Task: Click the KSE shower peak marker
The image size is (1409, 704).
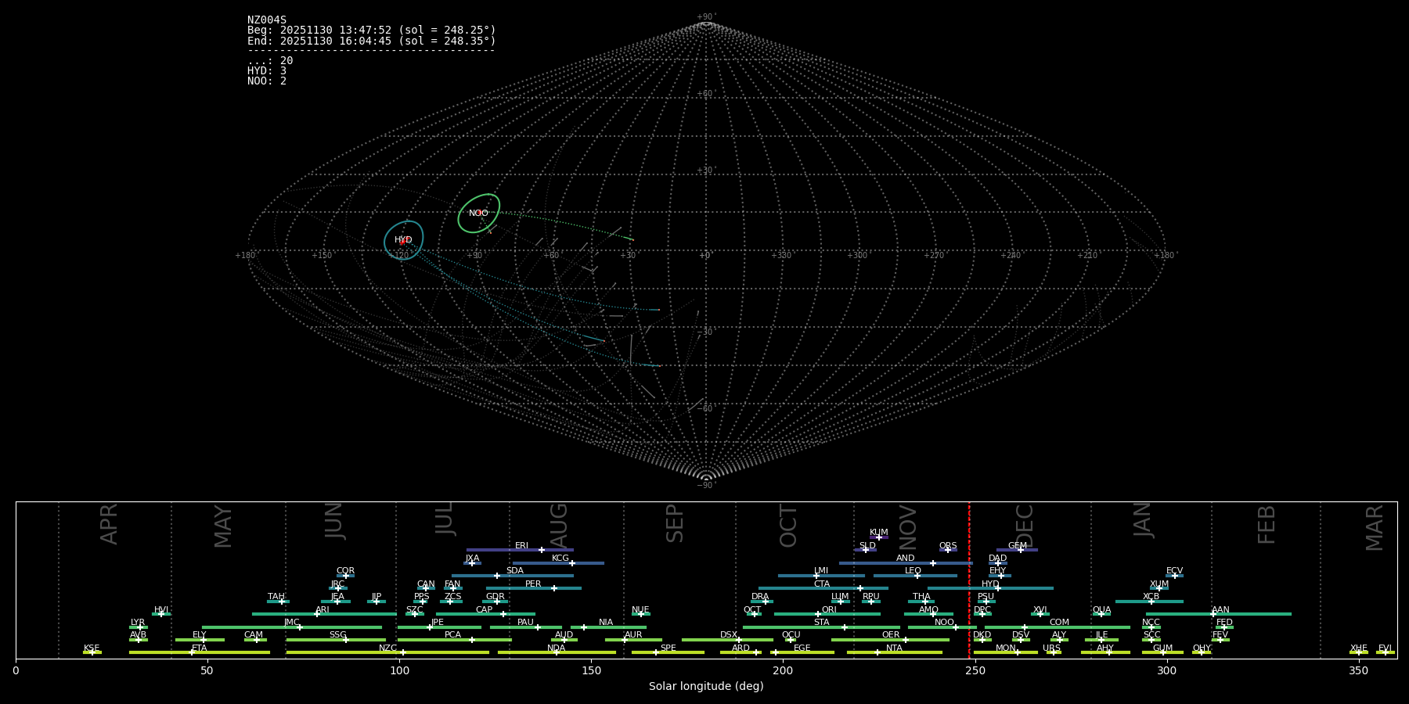Action: (x=92, y=652)
